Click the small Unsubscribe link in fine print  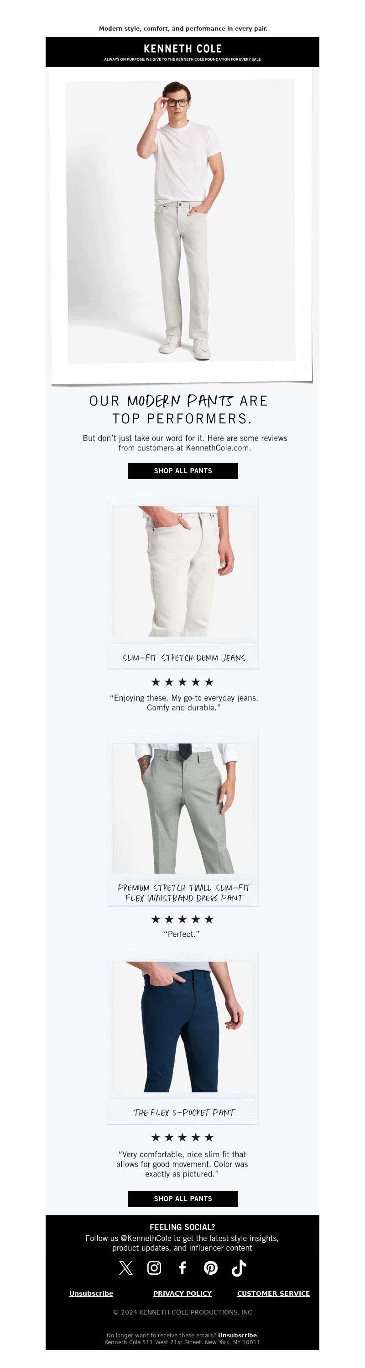coord(237,1335)
